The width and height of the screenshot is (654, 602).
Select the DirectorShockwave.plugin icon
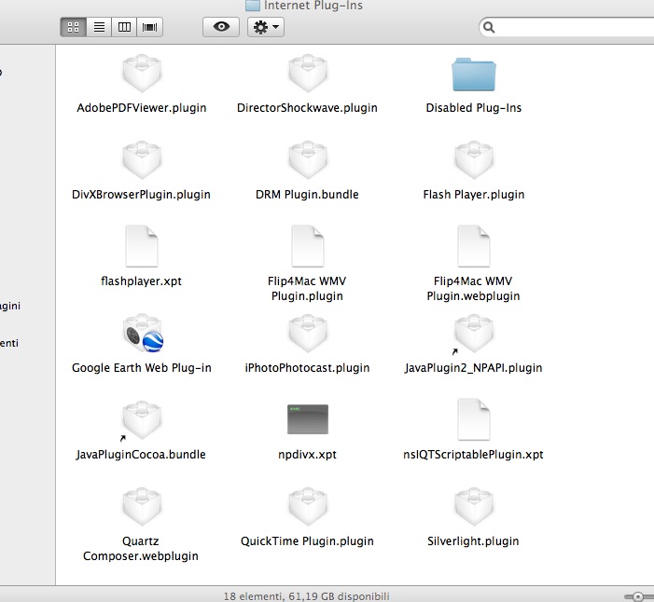308,74
